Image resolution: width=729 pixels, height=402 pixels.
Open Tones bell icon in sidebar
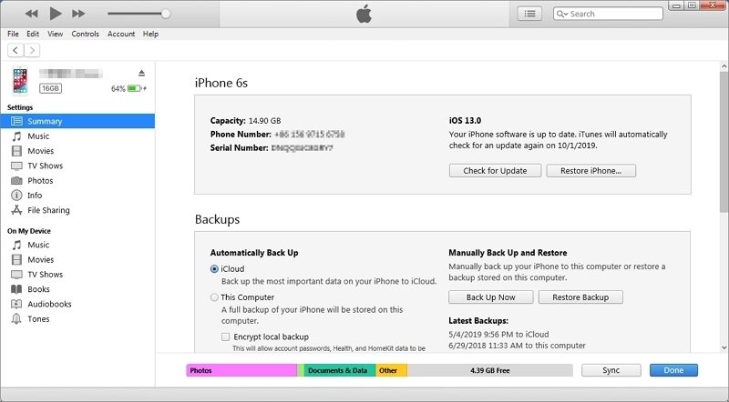[16, 319]
